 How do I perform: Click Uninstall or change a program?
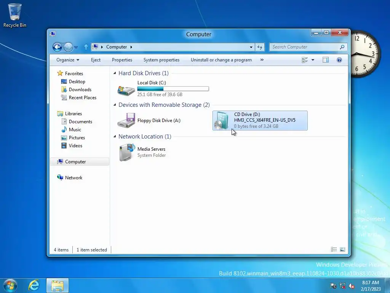coord(221,60)
